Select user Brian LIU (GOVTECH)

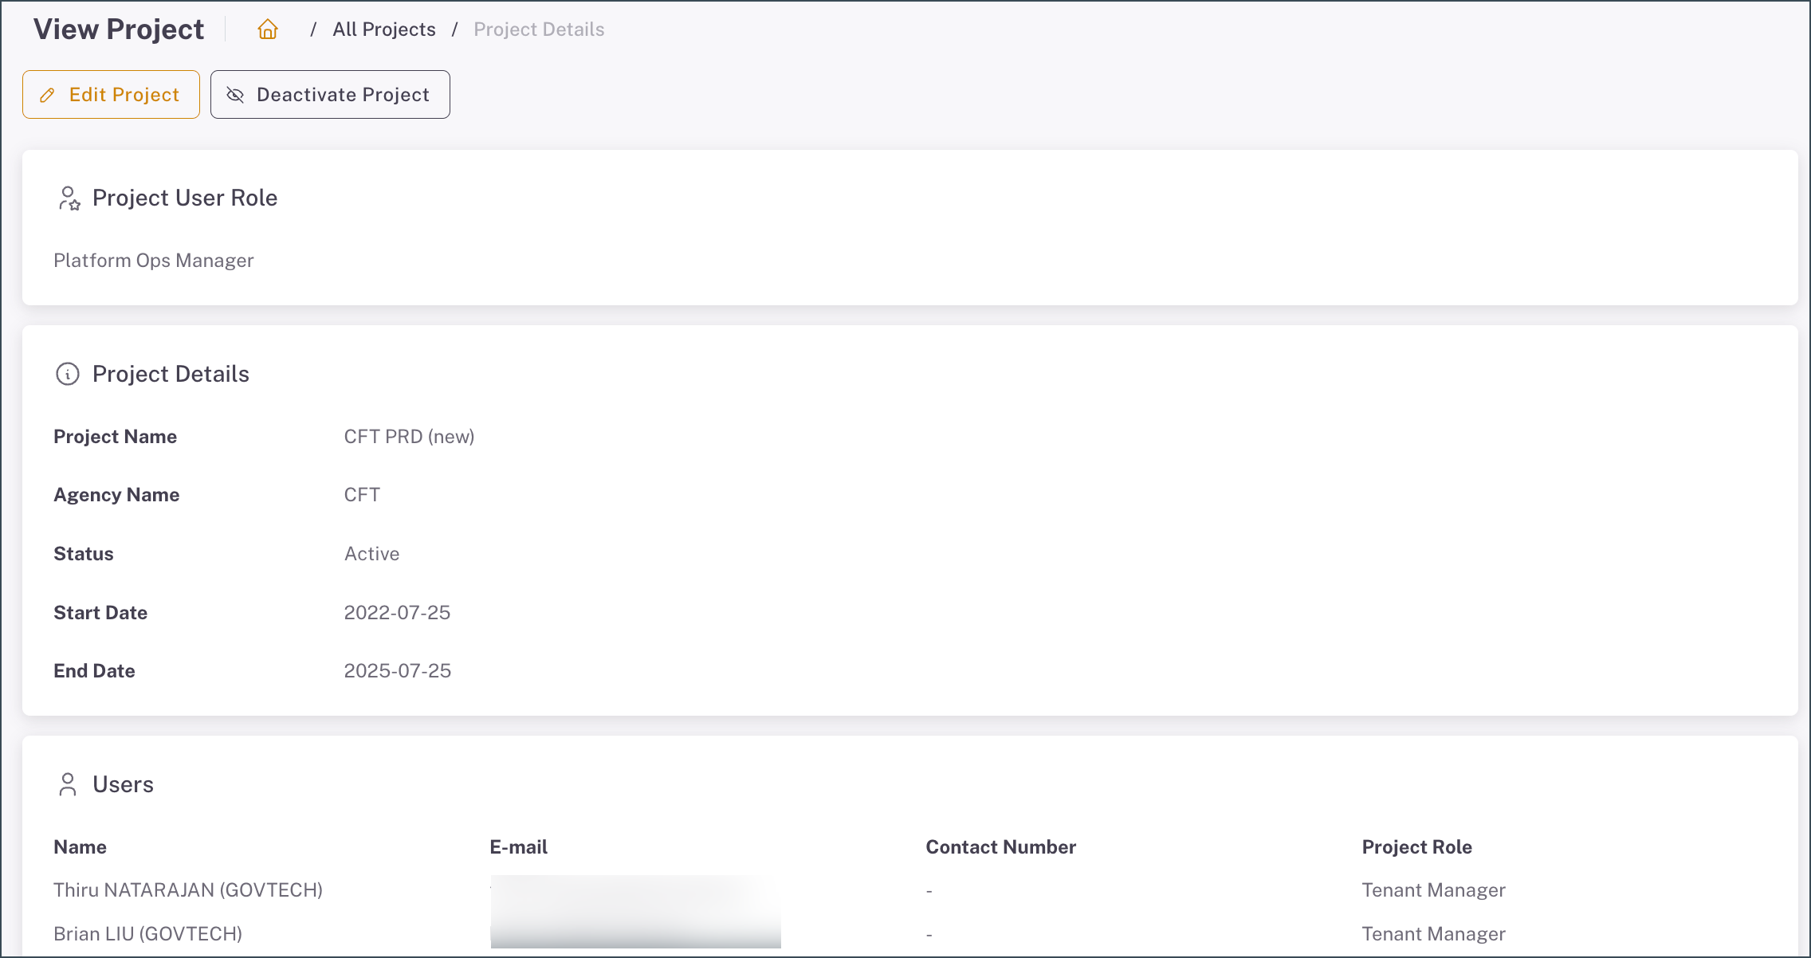147,934
